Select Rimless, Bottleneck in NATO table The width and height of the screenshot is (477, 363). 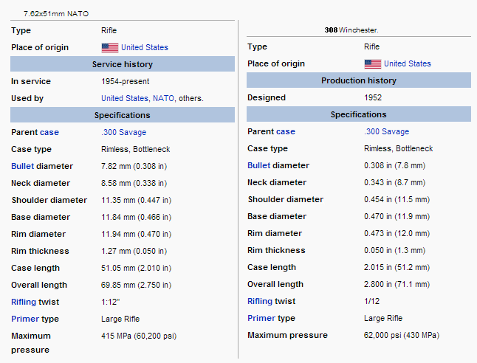(x=136, y=149)
